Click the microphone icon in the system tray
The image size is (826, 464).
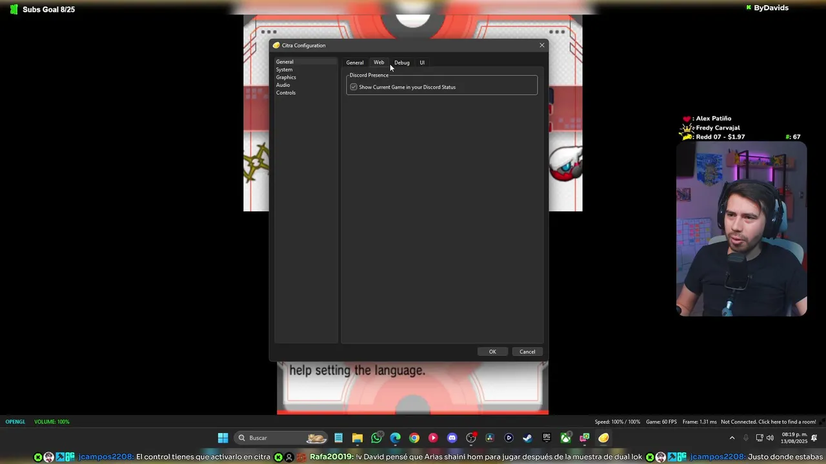(746, 438)
